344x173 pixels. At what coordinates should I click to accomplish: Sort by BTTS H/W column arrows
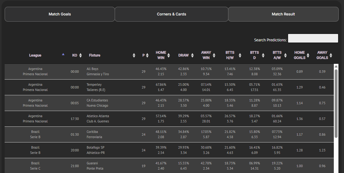240,56
